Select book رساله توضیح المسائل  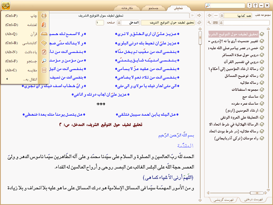click(242, 76)
